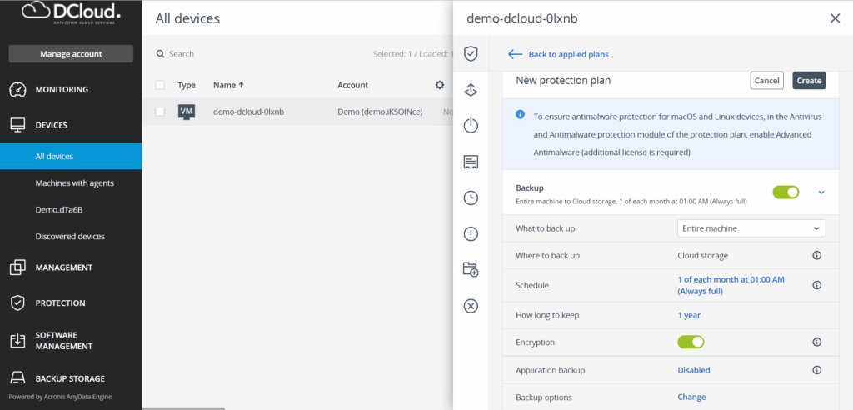
Task: Tick the select-all checkbox in table header
Action: [x=160, y=85]
